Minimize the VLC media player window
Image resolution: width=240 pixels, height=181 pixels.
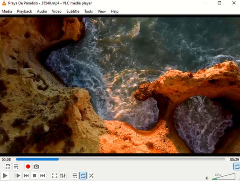click(x=206, y=3)
